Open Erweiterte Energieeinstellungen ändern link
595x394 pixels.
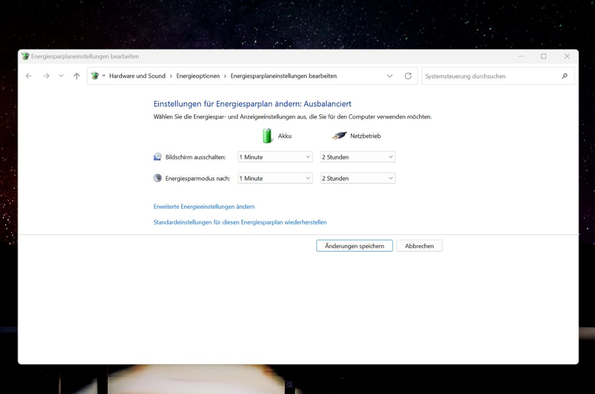pos(204,207)
